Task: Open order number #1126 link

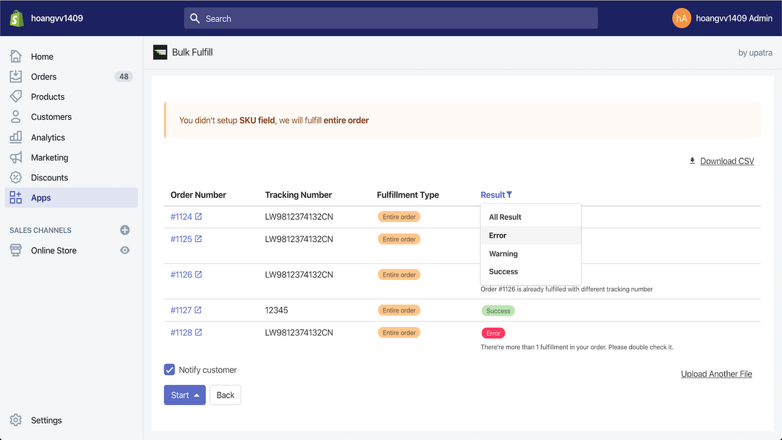Action: [x=181, y=274]
